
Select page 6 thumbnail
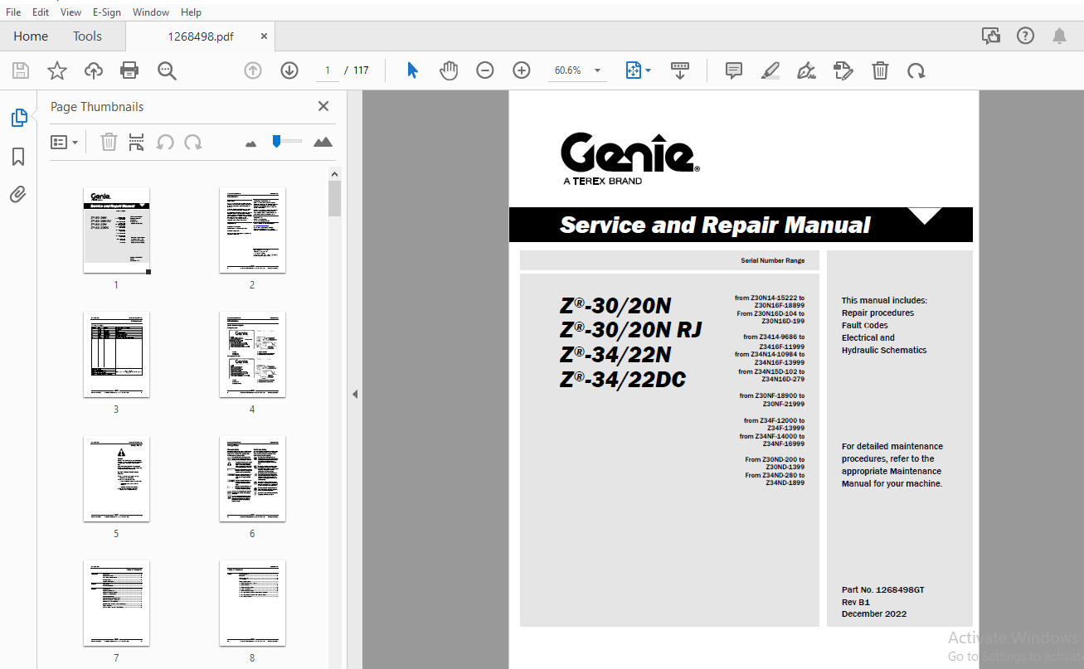click(252, 479)
